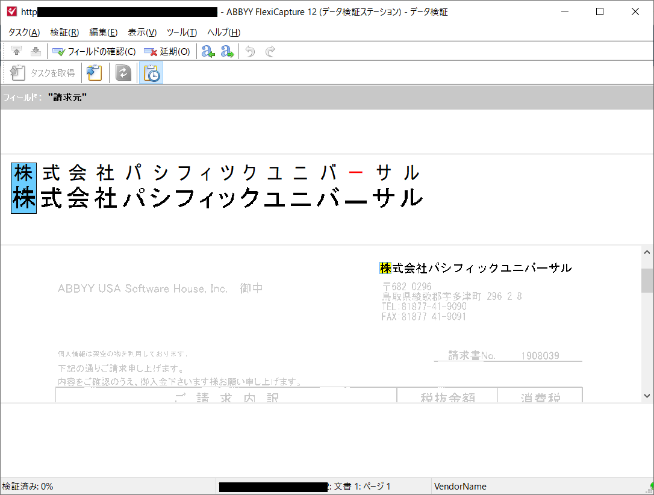Click the postal code 〒682 0296
Screen dimensions: 654x495
click(x=406, y=287)
